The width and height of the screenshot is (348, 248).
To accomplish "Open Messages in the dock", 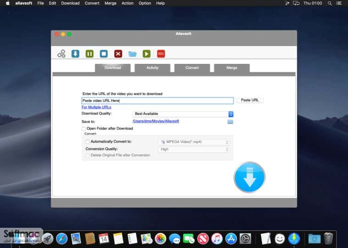I will (x=174, y=239).
